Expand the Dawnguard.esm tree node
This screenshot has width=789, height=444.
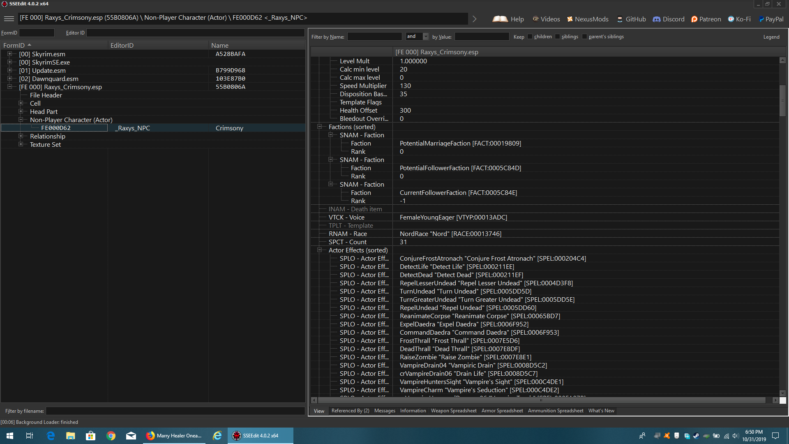pyautogui.click(x=9, y=79)
